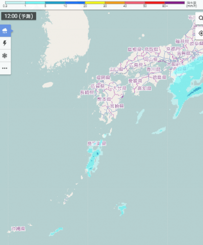
Task: Center map with current location target icon
Action: (x=200, y=33)
